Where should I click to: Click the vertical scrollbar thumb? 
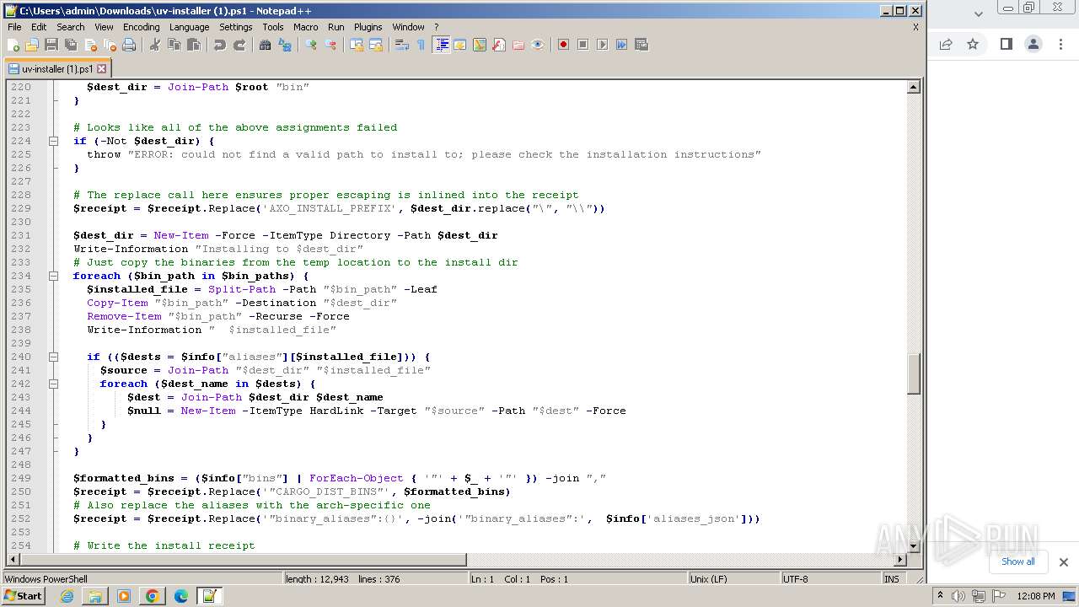(913, 373)
